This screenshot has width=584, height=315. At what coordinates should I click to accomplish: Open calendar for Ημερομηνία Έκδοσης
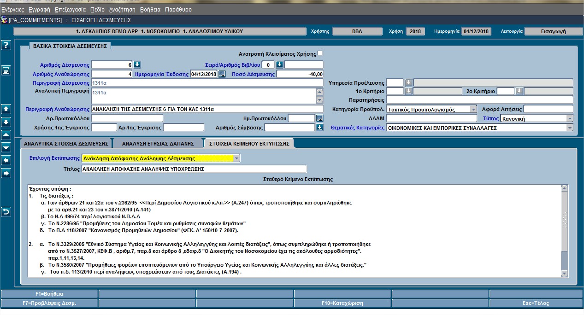(x=222, y=74)
